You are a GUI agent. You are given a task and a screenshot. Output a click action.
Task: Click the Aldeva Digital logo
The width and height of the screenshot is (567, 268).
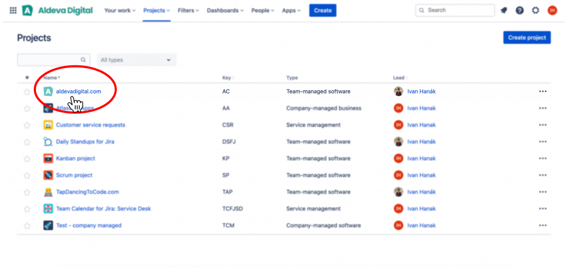[x=57, y=11]
